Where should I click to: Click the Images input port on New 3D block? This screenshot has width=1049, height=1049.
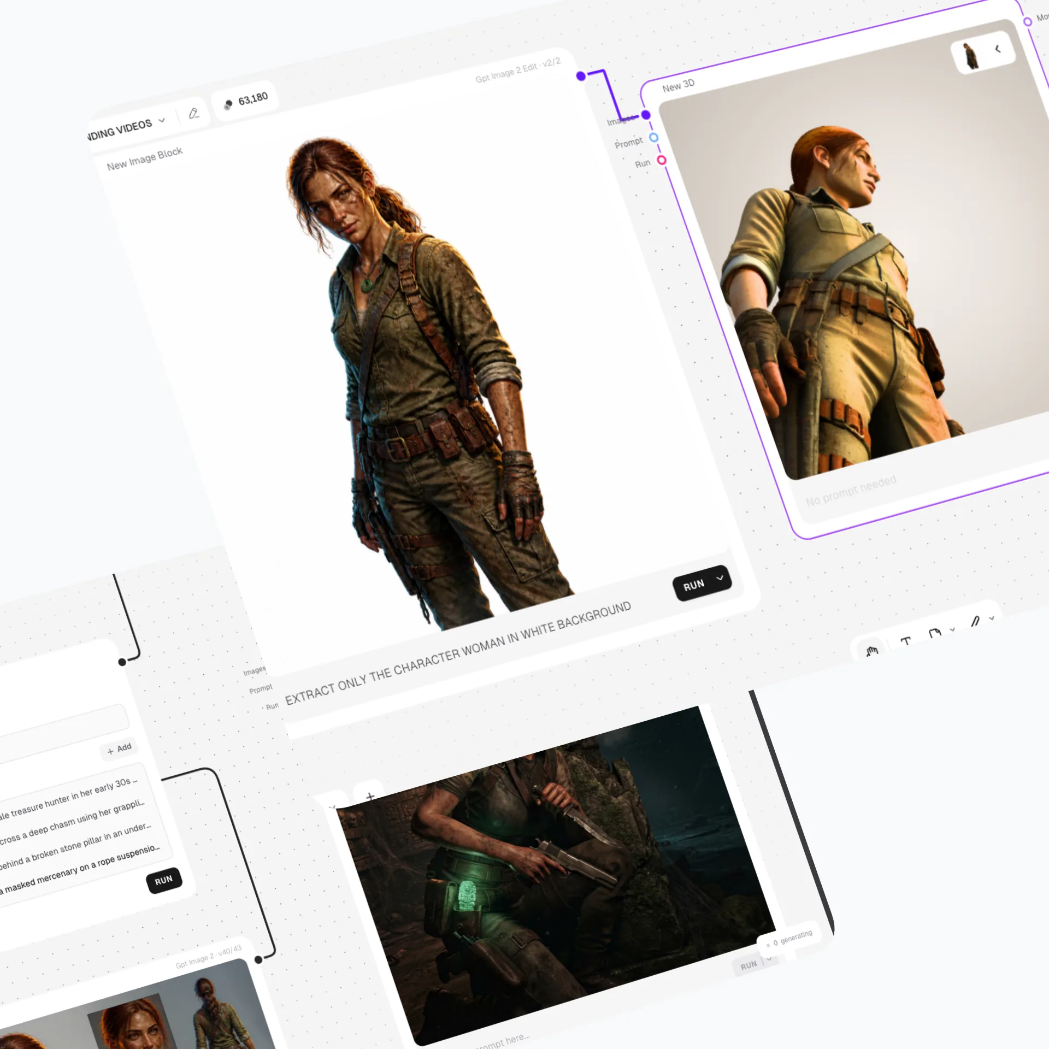click(x=646, y=115)
